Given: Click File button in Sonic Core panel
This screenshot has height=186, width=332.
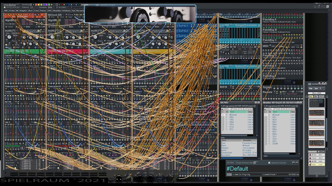Looking at the screenshot, I should point(311,89).
